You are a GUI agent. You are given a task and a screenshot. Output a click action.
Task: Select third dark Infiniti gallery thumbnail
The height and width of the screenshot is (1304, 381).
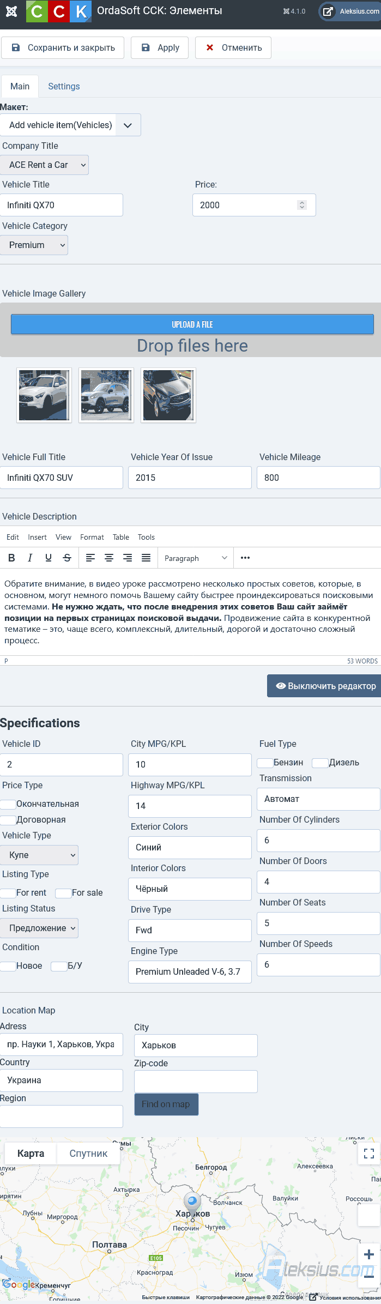[168, 395]
